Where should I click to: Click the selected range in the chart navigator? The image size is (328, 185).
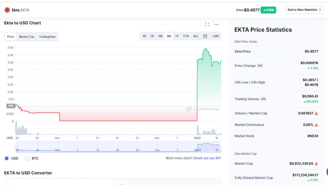pyautogui.click(x=118, y=146)
